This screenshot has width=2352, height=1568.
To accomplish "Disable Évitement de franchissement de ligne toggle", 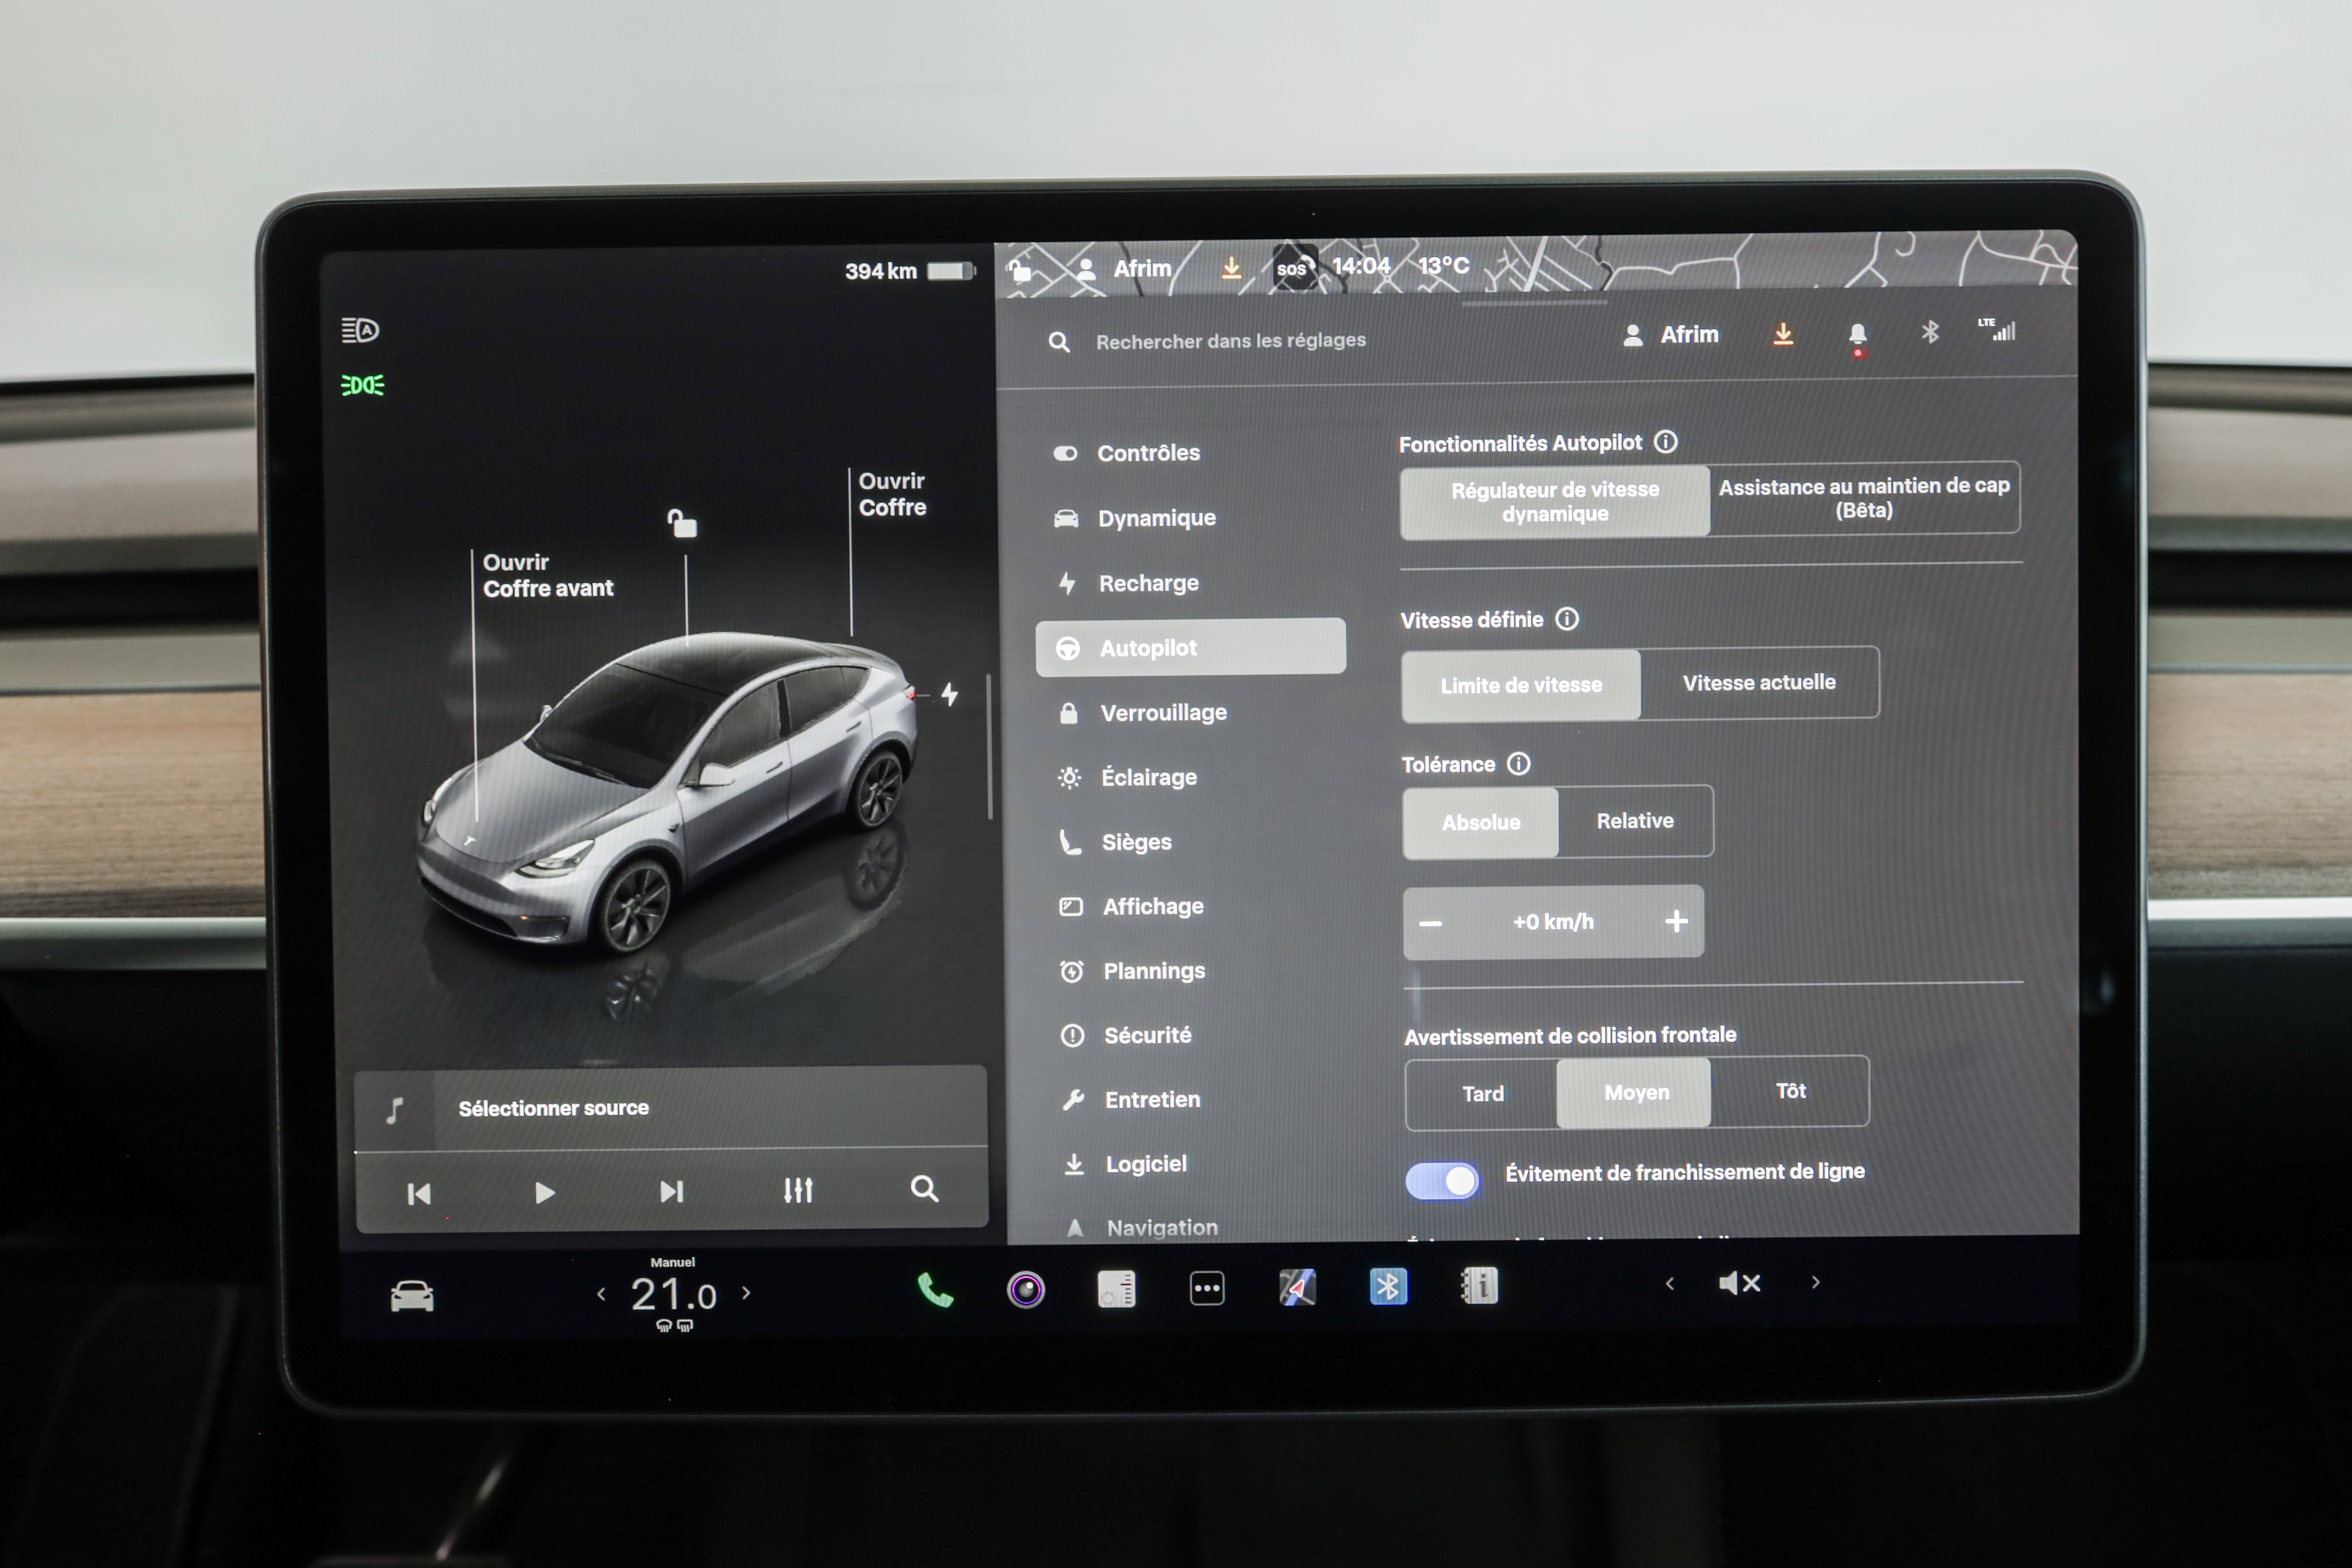I will 1442,1181.
